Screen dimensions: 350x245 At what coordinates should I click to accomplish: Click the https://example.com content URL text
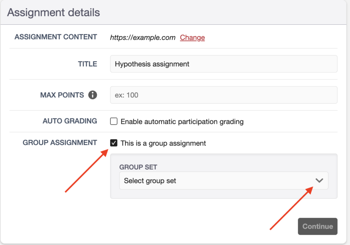coord(143,38)
